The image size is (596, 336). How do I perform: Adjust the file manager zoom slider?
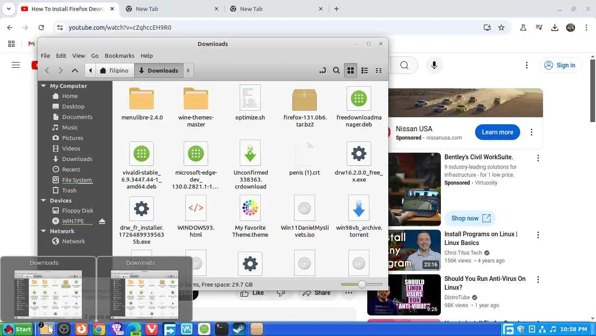pos(362,284)
